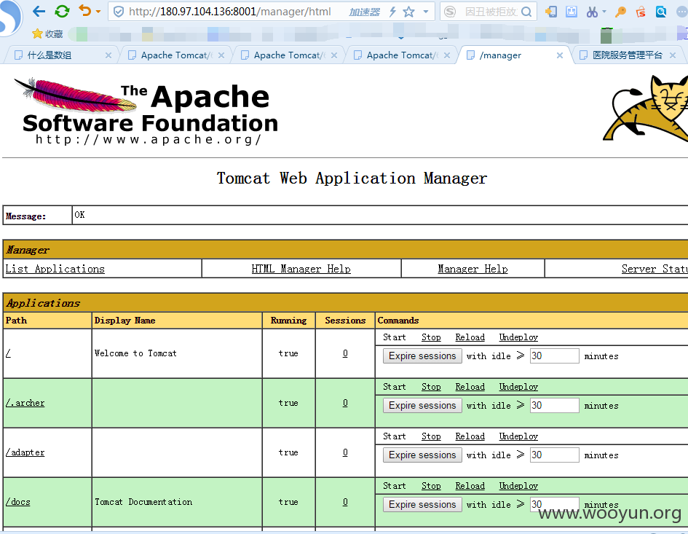The image size is (688, 534).
Task: Stop the /.archer application
Action: pyautogui.click(x=431, y=387)
